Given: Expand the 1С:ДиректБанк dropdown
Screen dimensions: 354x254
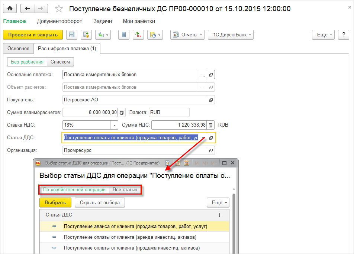Looking at the screenshot, I should (231, 35).
